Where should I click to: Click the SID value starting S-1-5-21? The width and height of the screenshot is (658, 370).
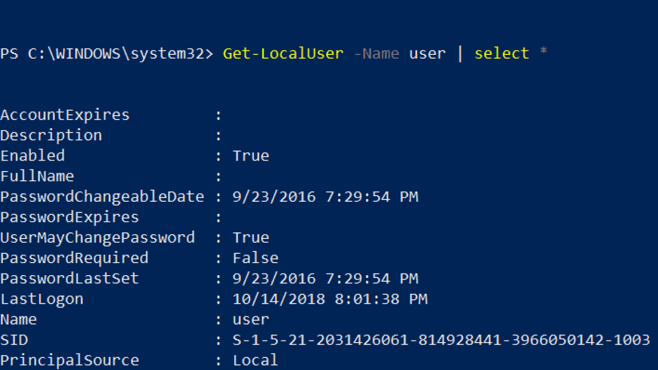click(441, 340)
